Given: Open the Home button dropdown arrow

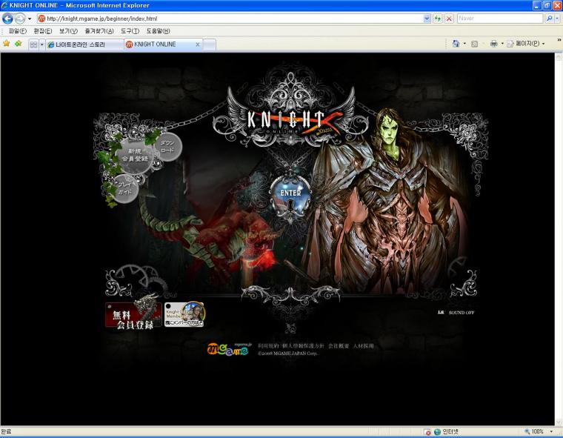Looking at the screenshot, I should pos(464,44).
